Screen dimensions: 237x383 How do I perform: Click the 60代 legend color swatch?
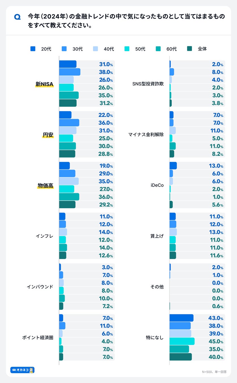pyautogui.click(x=158, y=49)
